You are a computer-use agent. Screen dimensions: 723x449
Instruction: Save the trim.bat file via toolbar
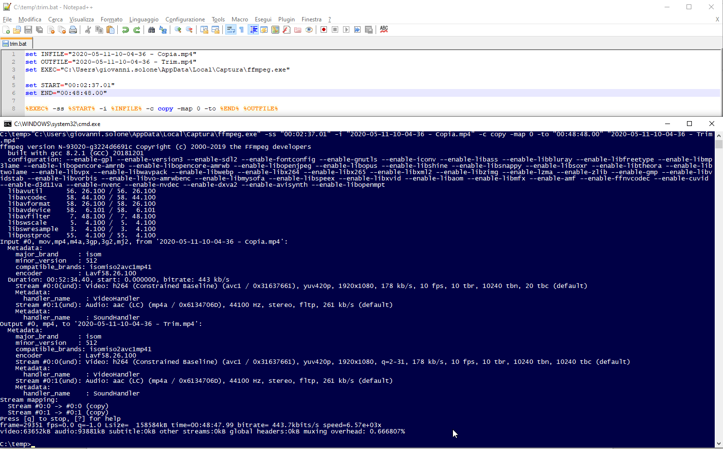pos(28,30)
